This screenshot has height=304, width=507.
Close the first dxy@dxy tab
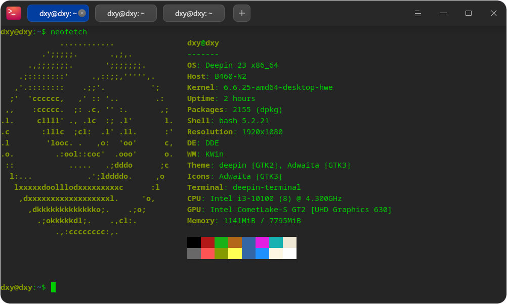[82, 13]
